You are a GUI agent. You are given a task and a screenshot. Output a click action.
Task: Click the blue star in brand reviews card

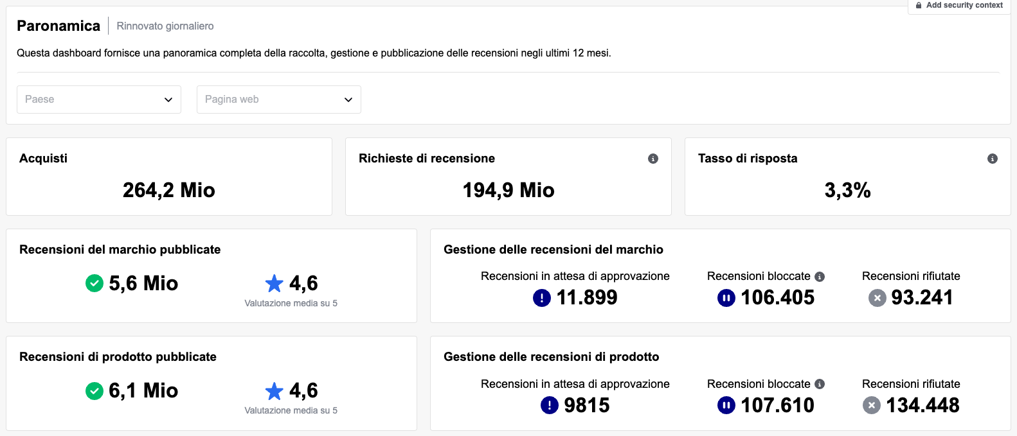point(274,283)
